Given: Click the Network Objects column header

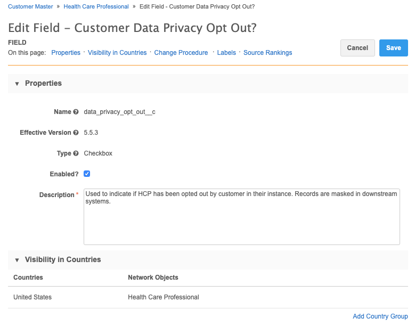Looking at the screenshot, I should pyautogui.click(x=153, y=278).
